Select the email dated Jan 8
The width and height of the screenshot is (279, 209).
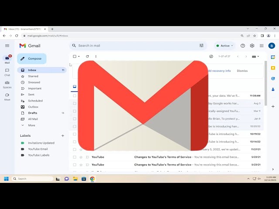coord(75,119)
